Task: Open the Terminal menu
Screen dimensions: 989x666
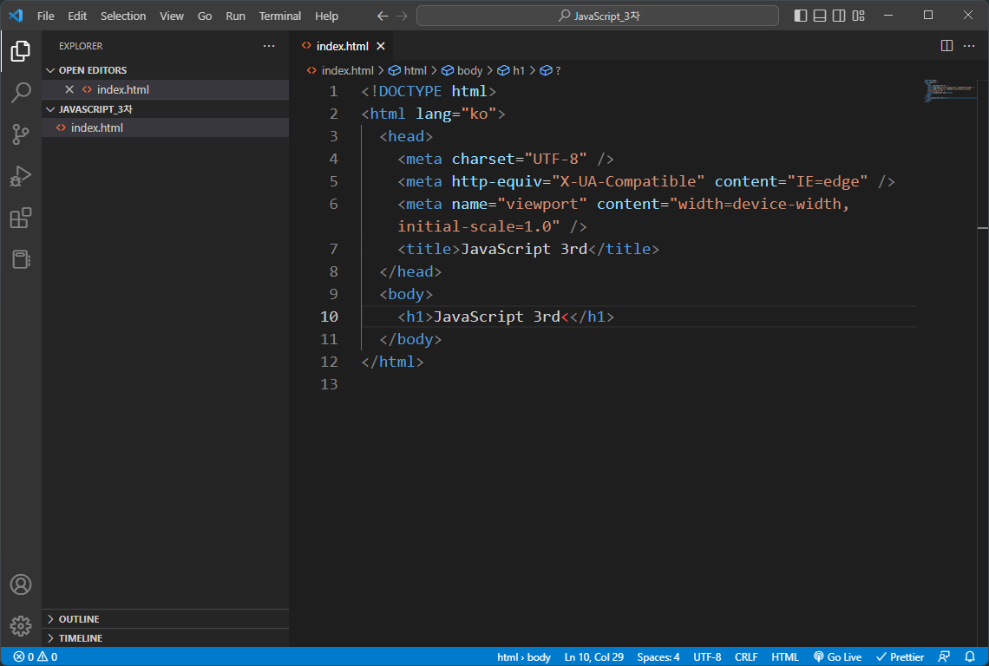Action: point(279,16)
